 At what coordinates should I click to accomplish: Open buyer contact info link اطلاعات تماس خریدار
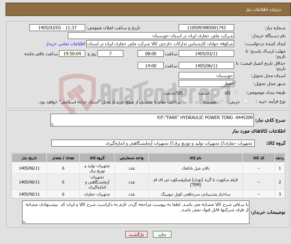[x=66, y=44]
